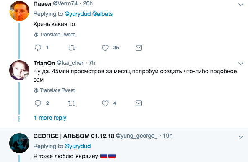The width and height of the screenshot is (248, 162).
Task: Retweet TrianOn's tweet about 45млн просмотров
Action: point(71,103)
